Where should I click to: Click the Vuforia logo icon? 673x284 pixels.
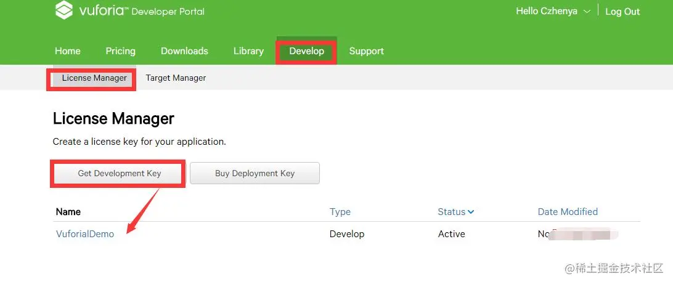64,10
